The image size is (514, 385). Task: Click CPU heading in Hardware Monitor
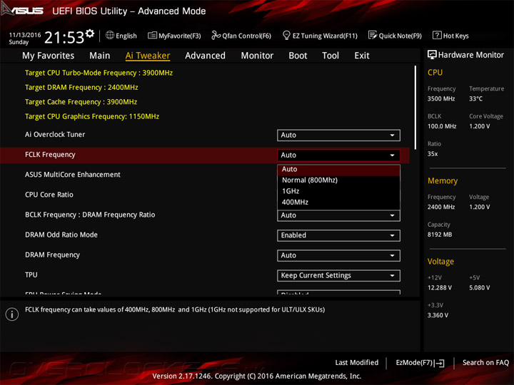(x=435, y=72)
